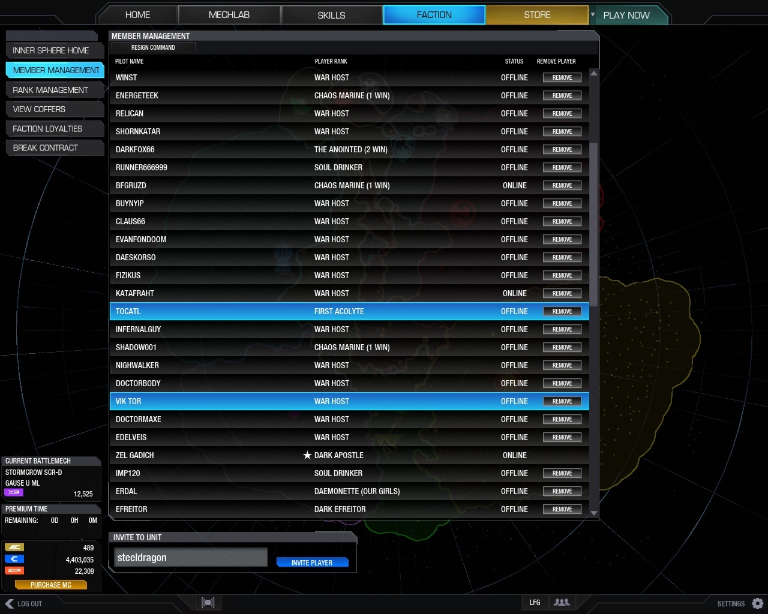Image resolution: width=768 pixels, height=614 pixels.
Task: Click the C-Bills currency icon
Action: click(14, 559)
